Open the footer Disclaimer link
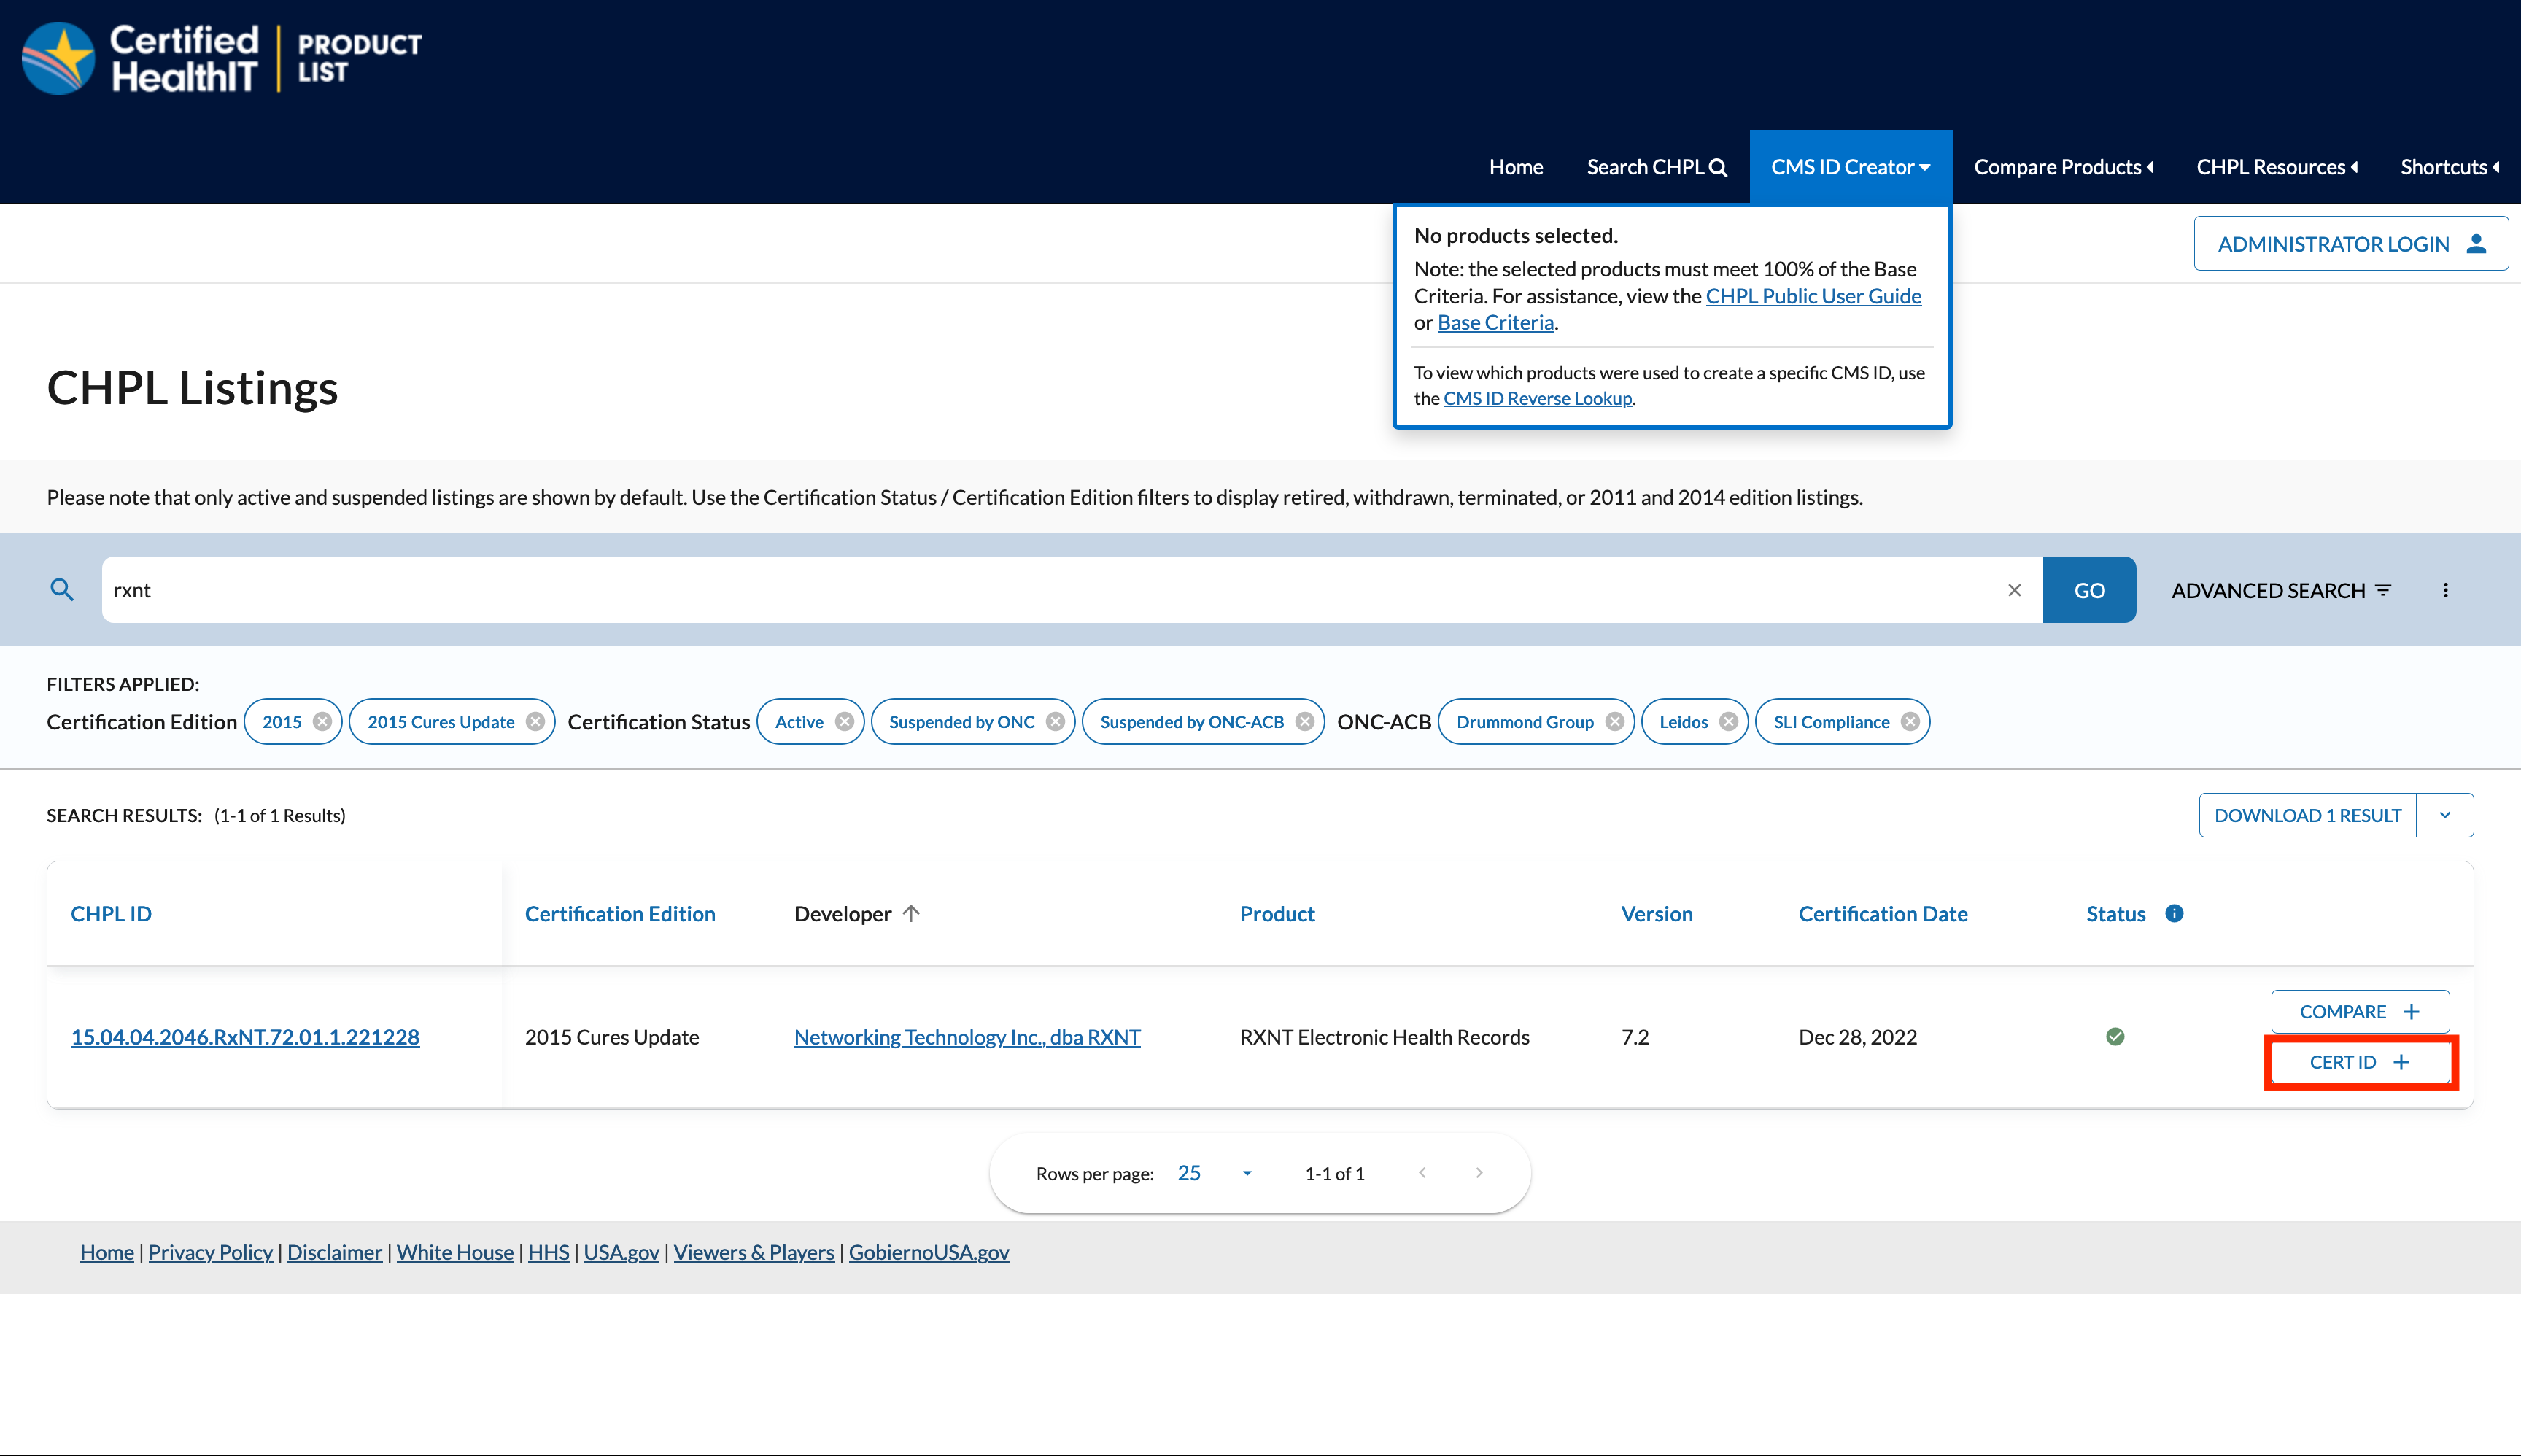Viewport: 2521px width, 1456px height. pos(334,1252)
